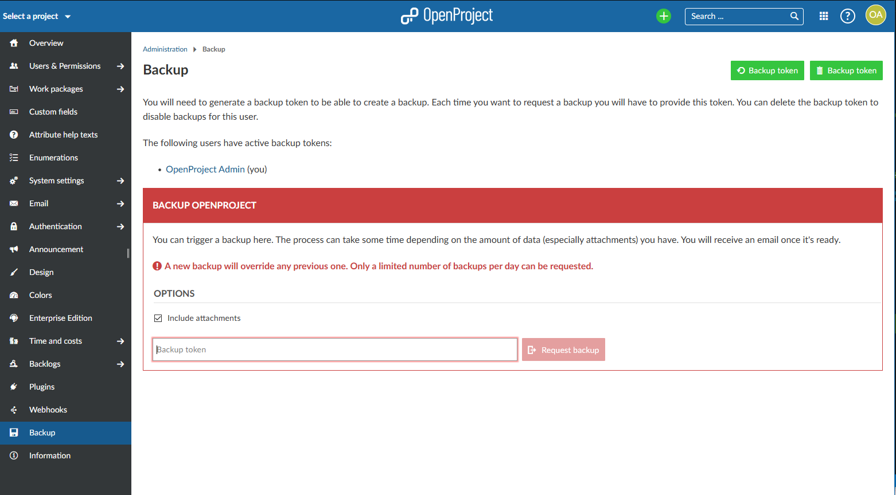Open Authentication padlock icon
Image resolution: width=896 pixels, height=495 pixels.
(14, 226)
